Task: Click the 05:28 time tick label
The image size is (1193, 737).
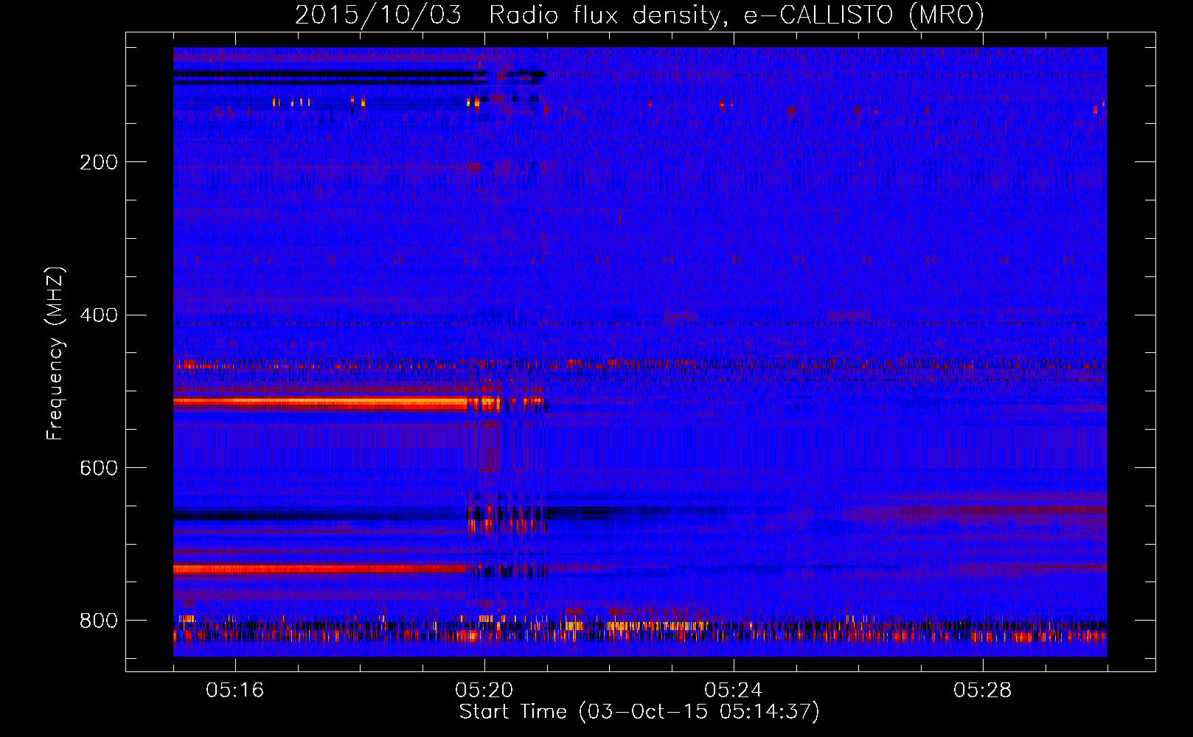Action: click(x=983, y=691)
